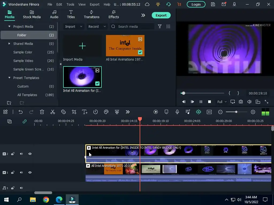Open the Record dropdown

[x=97, y=26]
